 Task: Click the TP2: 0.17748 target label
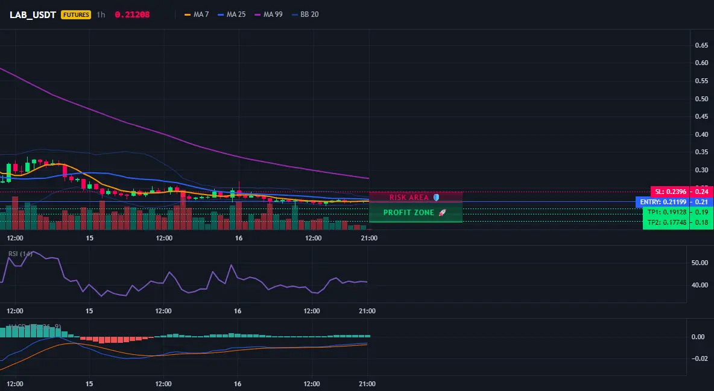tap(666, 222)
